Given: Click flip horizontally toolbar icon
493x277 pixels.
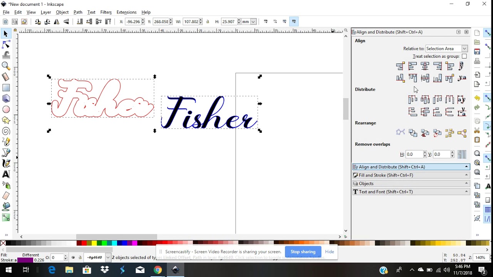Looking at the screenshot, I should coord(57,22).
